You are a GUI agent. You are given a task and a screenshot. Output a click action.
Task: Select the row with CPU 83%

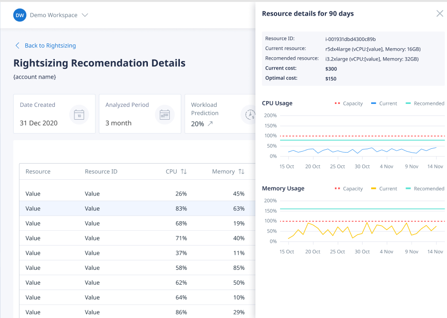coord(137,208)
